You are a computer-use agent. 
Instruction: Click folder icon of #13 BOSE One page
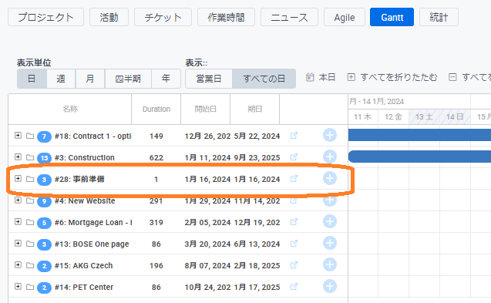[30, 244]
